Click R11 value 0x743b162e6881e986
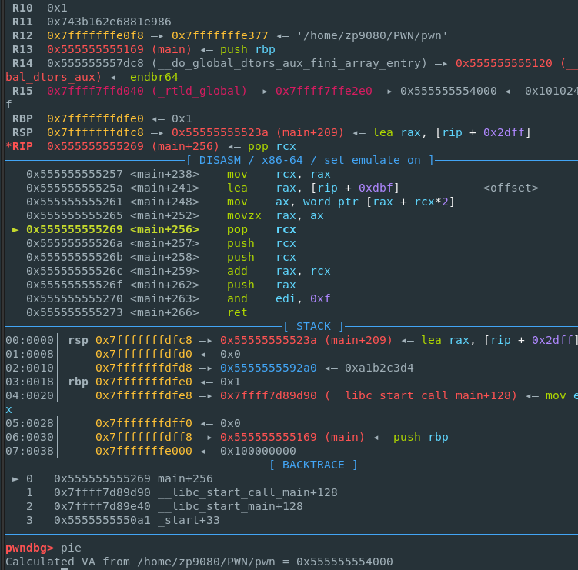 tap(109, 22)
